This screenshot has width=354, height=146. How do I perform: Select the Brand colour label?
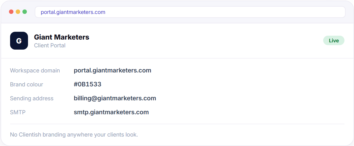27,84
